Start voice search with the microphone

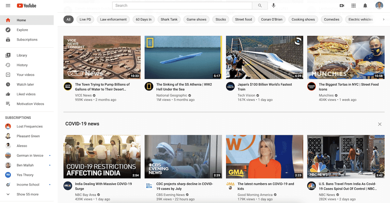[274, 6]
